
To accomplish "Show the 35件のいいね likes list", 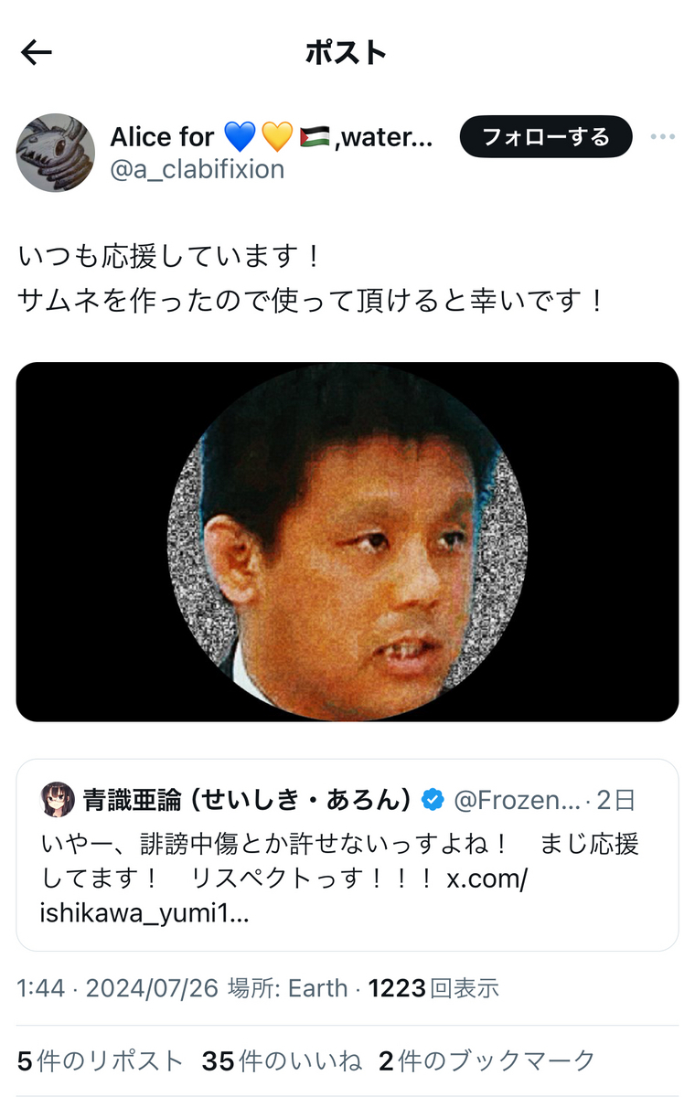I will pyautogui.click(x=282, y=1060).
